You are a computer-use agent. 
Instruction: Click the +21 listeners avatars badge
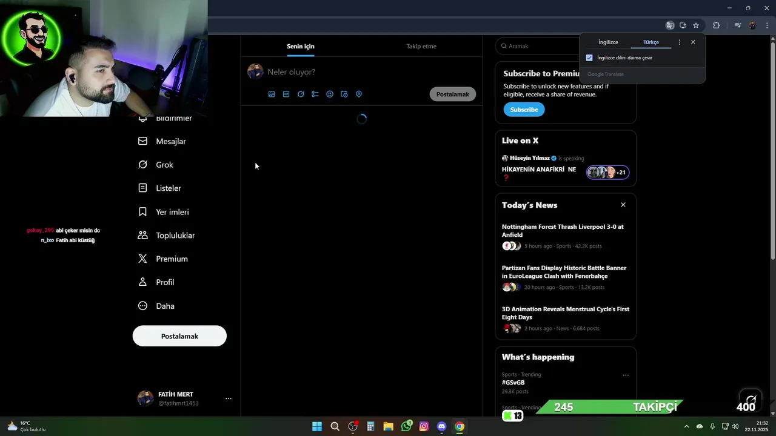(x=607, y=173)
